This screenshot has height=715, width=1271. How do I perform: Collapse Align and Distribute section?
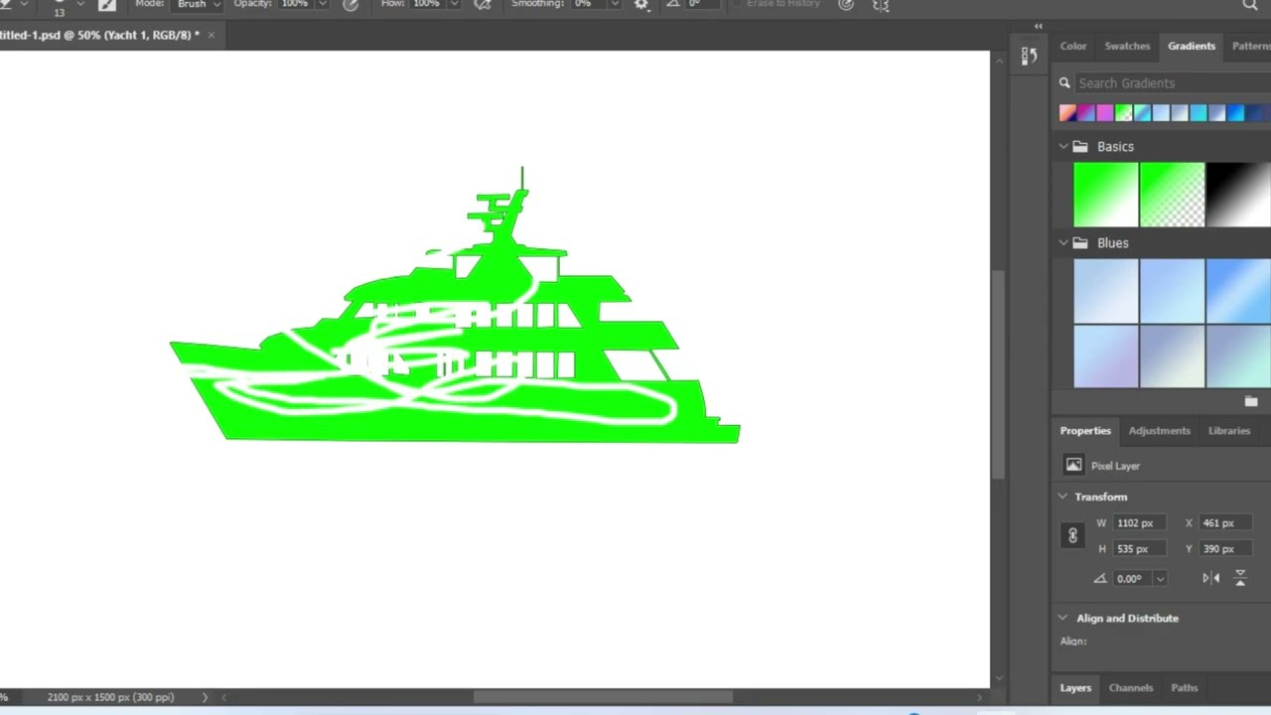pos(1062,618)
